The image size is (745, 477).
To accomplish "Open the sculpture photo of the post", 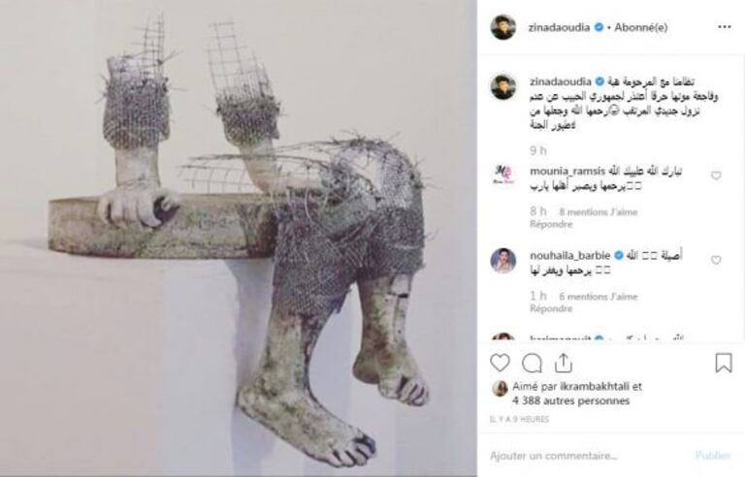I will click(x=239, y=238).
